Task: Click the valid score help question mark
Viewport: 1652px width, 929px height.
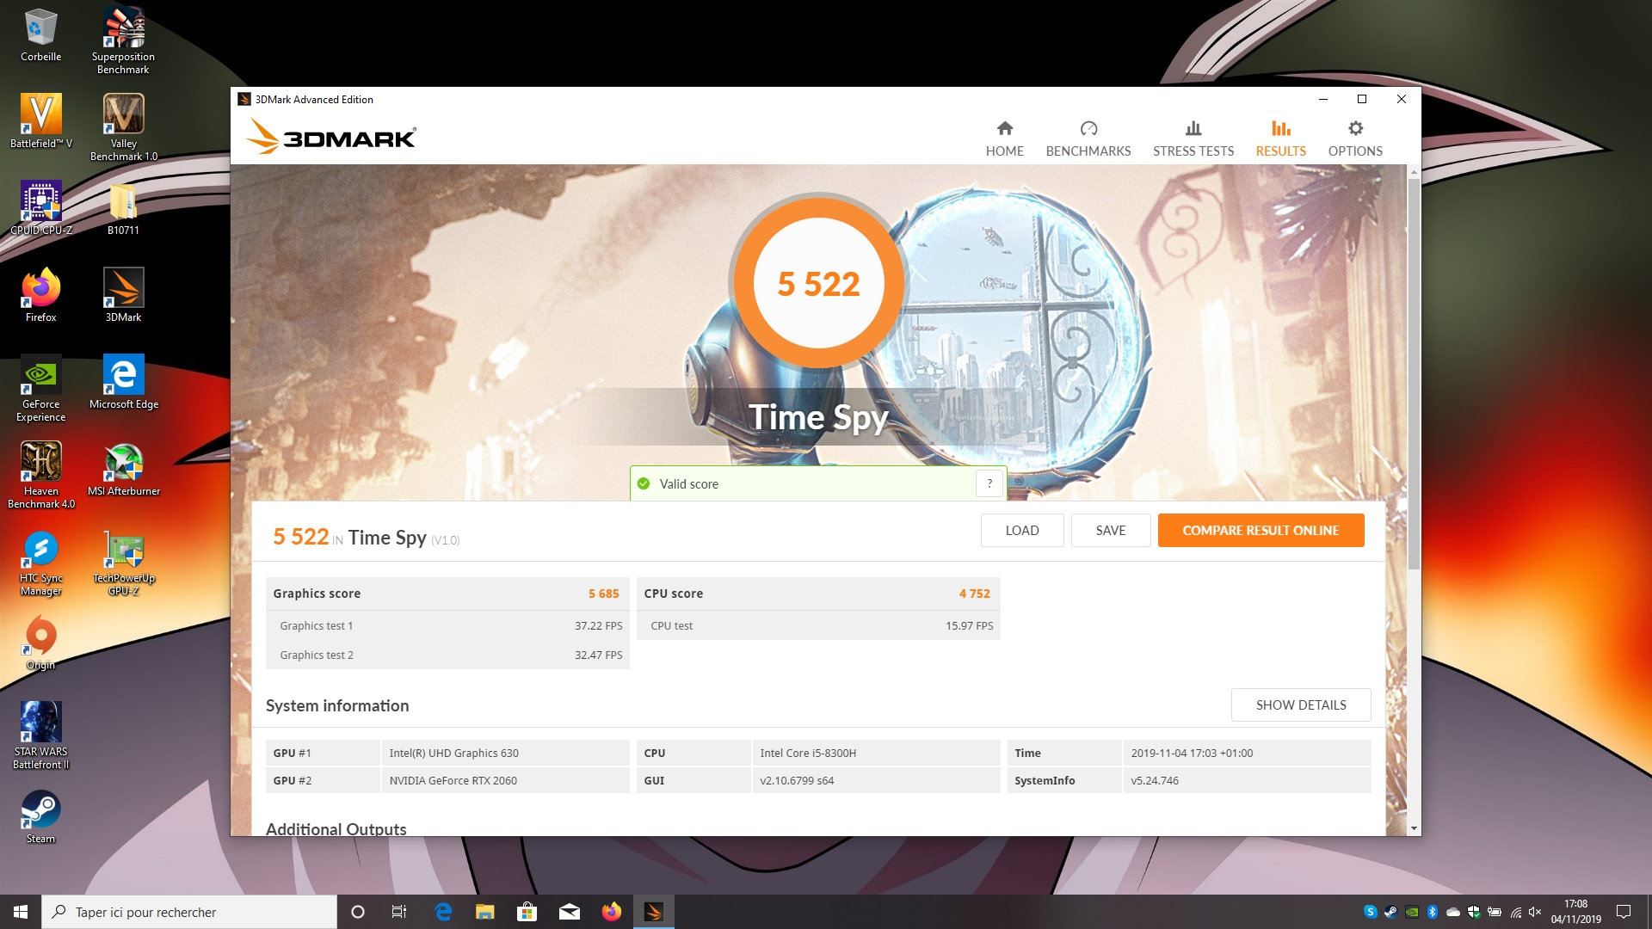Action: 989,483
